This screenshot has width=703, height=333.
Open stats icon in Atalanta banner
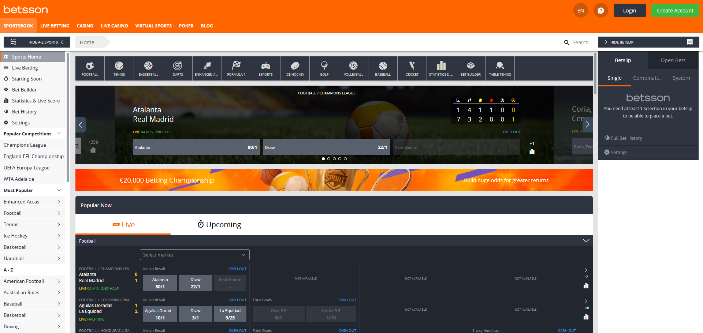pos(532,151)
